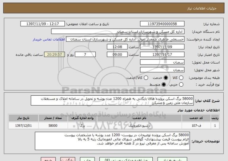
Task: Click the شماره نیاز field 11973540000058
Action: pos(162,24)
